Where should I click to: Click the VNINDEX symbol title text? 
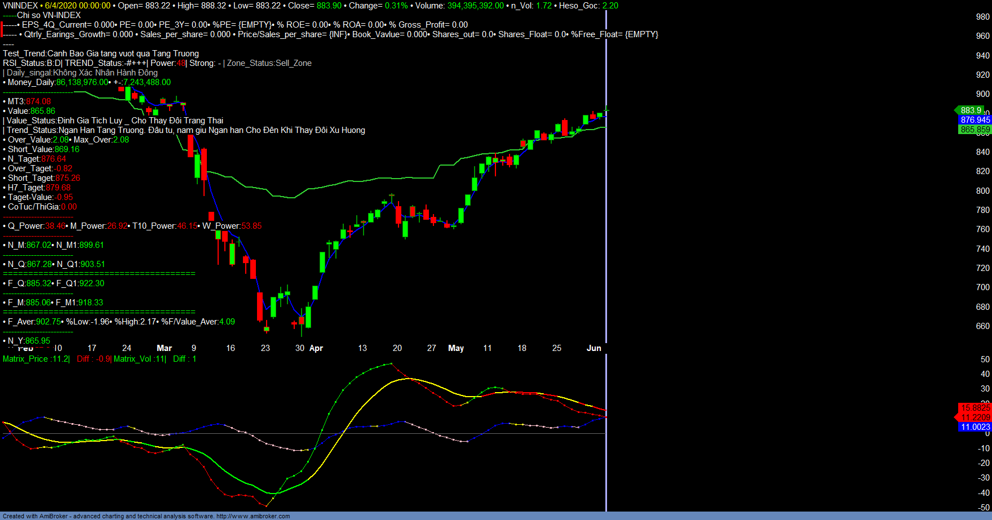pyautogui.click(x=20, y=6)
